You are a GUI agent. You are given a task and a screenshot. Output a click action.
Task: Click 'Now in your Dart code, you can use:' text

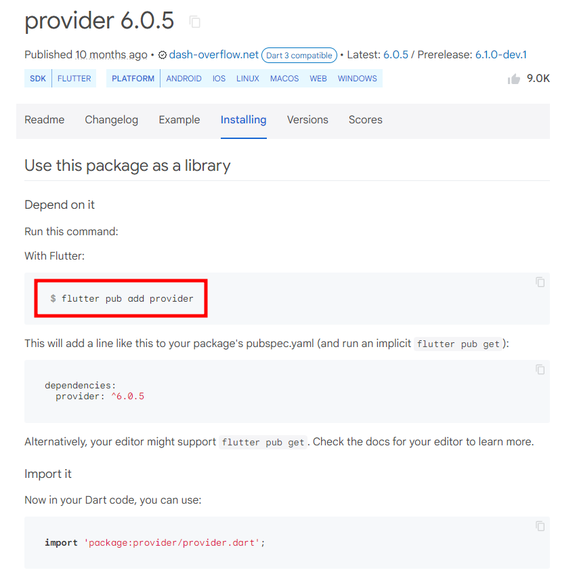[113, 500]
